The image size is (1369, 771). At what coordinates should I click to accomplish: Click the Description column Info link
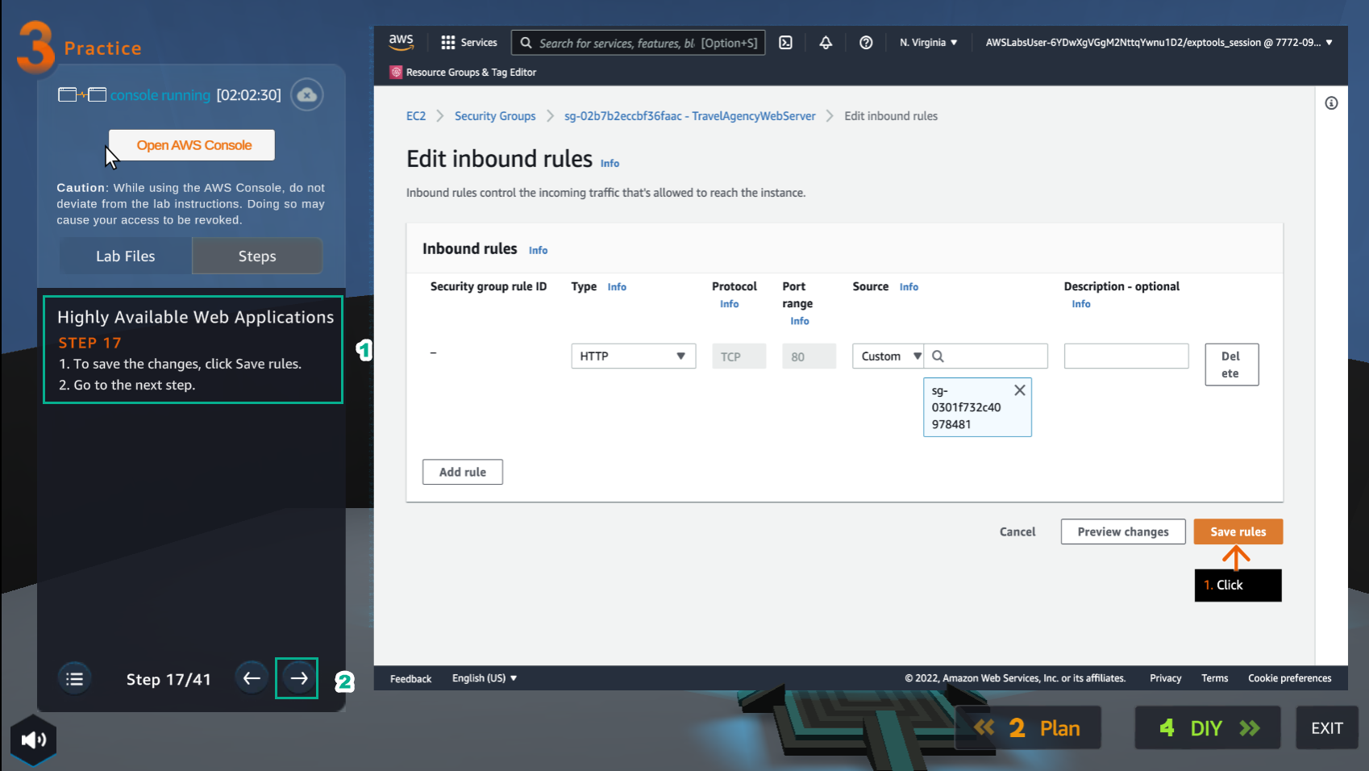[x=1080, y=303]
